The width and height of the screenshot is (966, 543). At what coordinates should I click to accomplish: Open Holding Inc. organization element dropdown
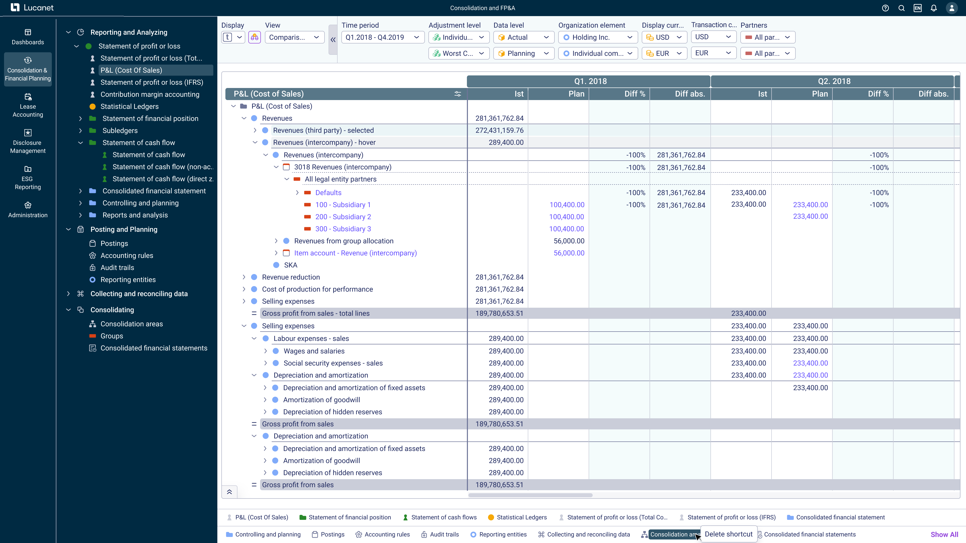pos(598,37)
